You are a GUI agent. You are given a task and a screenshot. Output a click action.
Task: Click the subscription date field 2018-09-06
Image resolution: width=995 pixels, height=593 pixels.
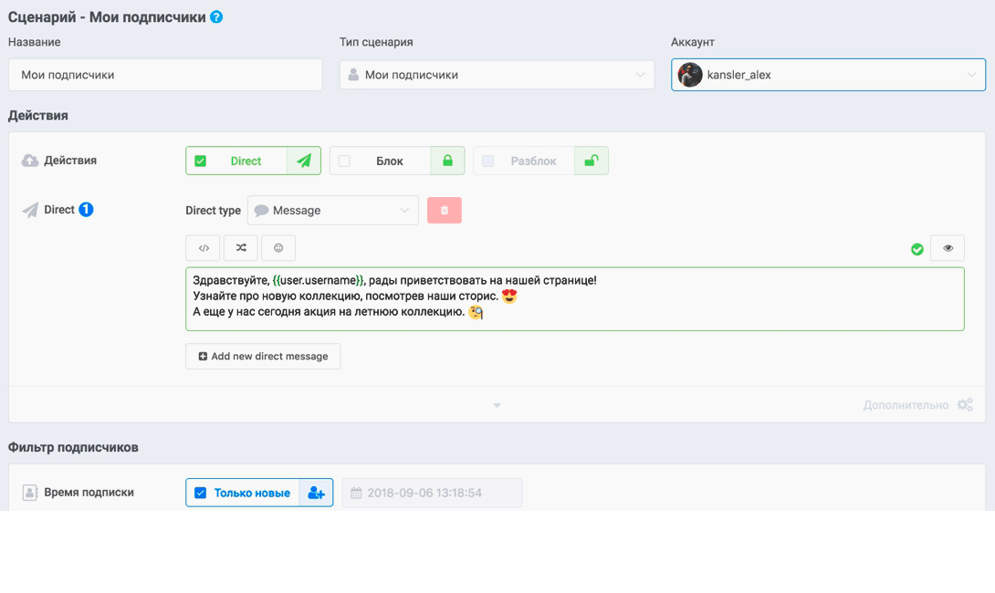click(432, 493)
